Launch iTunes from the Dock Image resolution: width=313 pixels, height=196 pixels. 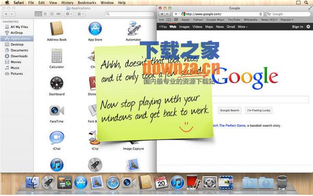click(177, 182)
